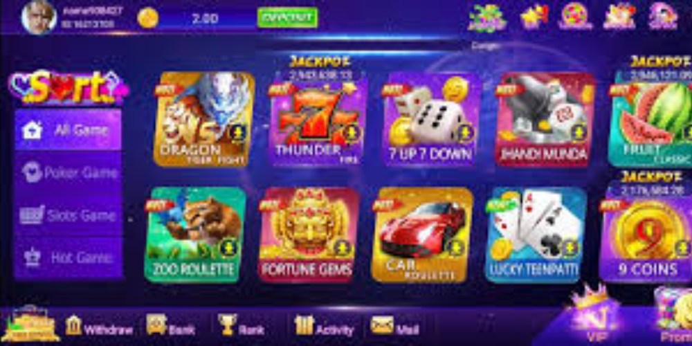This screenshot has width=692, height=346.
Task: Open the Fortune Gems game
Action: [x=309, y=235]
